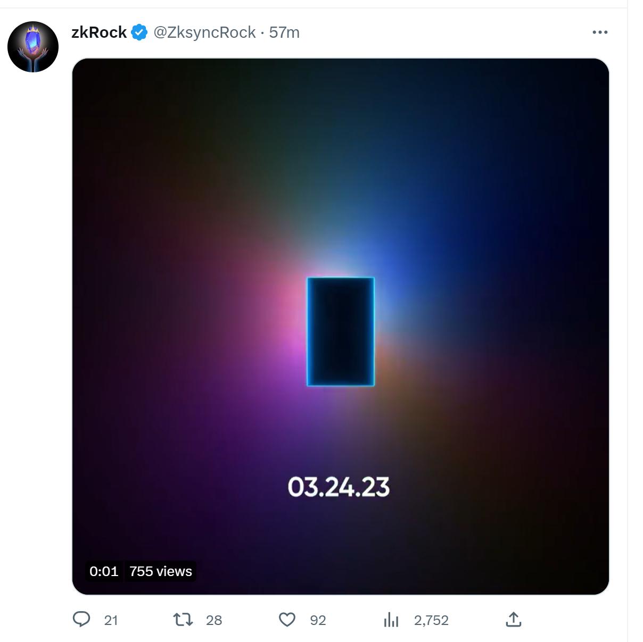Click the zkRock display name
Viewport: 643px width, 642px height.
(x=99, y=32)
